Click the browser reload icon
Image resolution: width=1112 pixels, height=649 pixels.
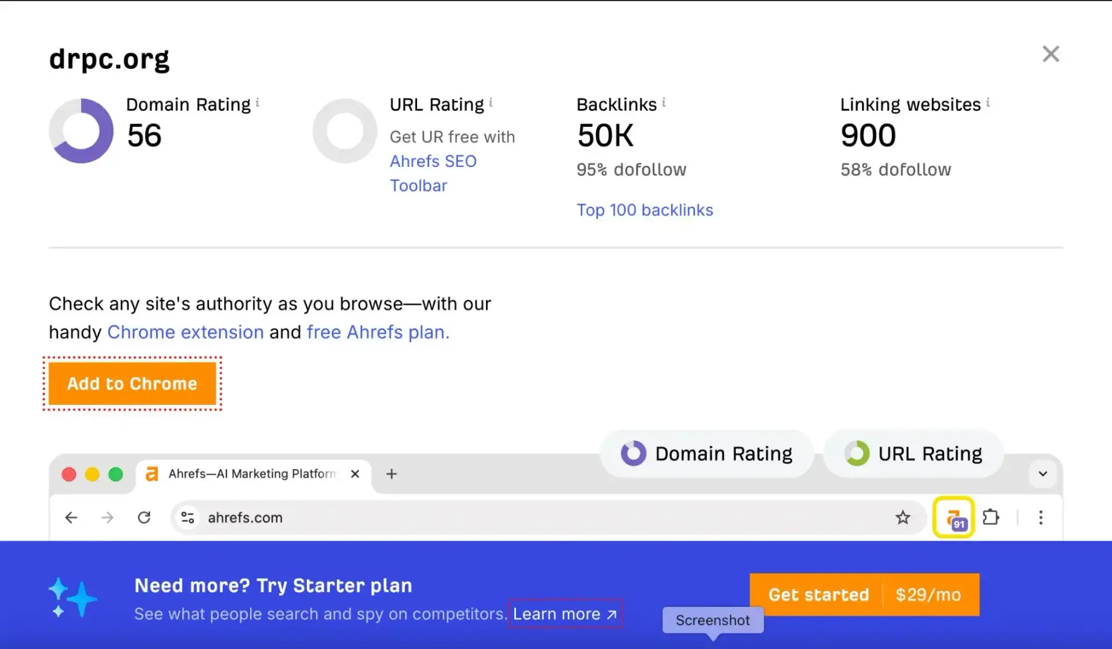click(x=144, y=517)
